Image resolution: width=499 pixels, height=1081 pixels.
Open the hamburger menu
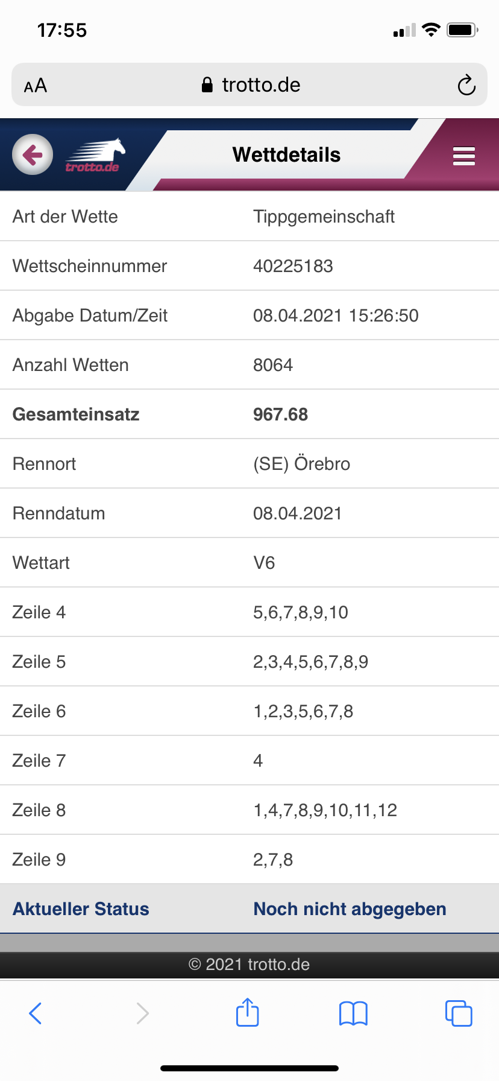coord(464,156)
